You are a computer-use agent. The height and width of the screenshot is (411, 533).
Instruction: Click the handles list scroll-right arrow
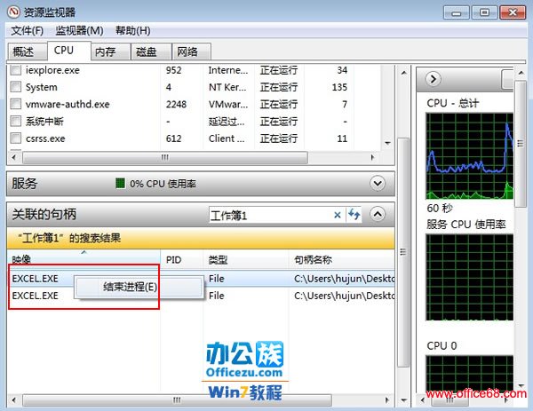(387, 399)
